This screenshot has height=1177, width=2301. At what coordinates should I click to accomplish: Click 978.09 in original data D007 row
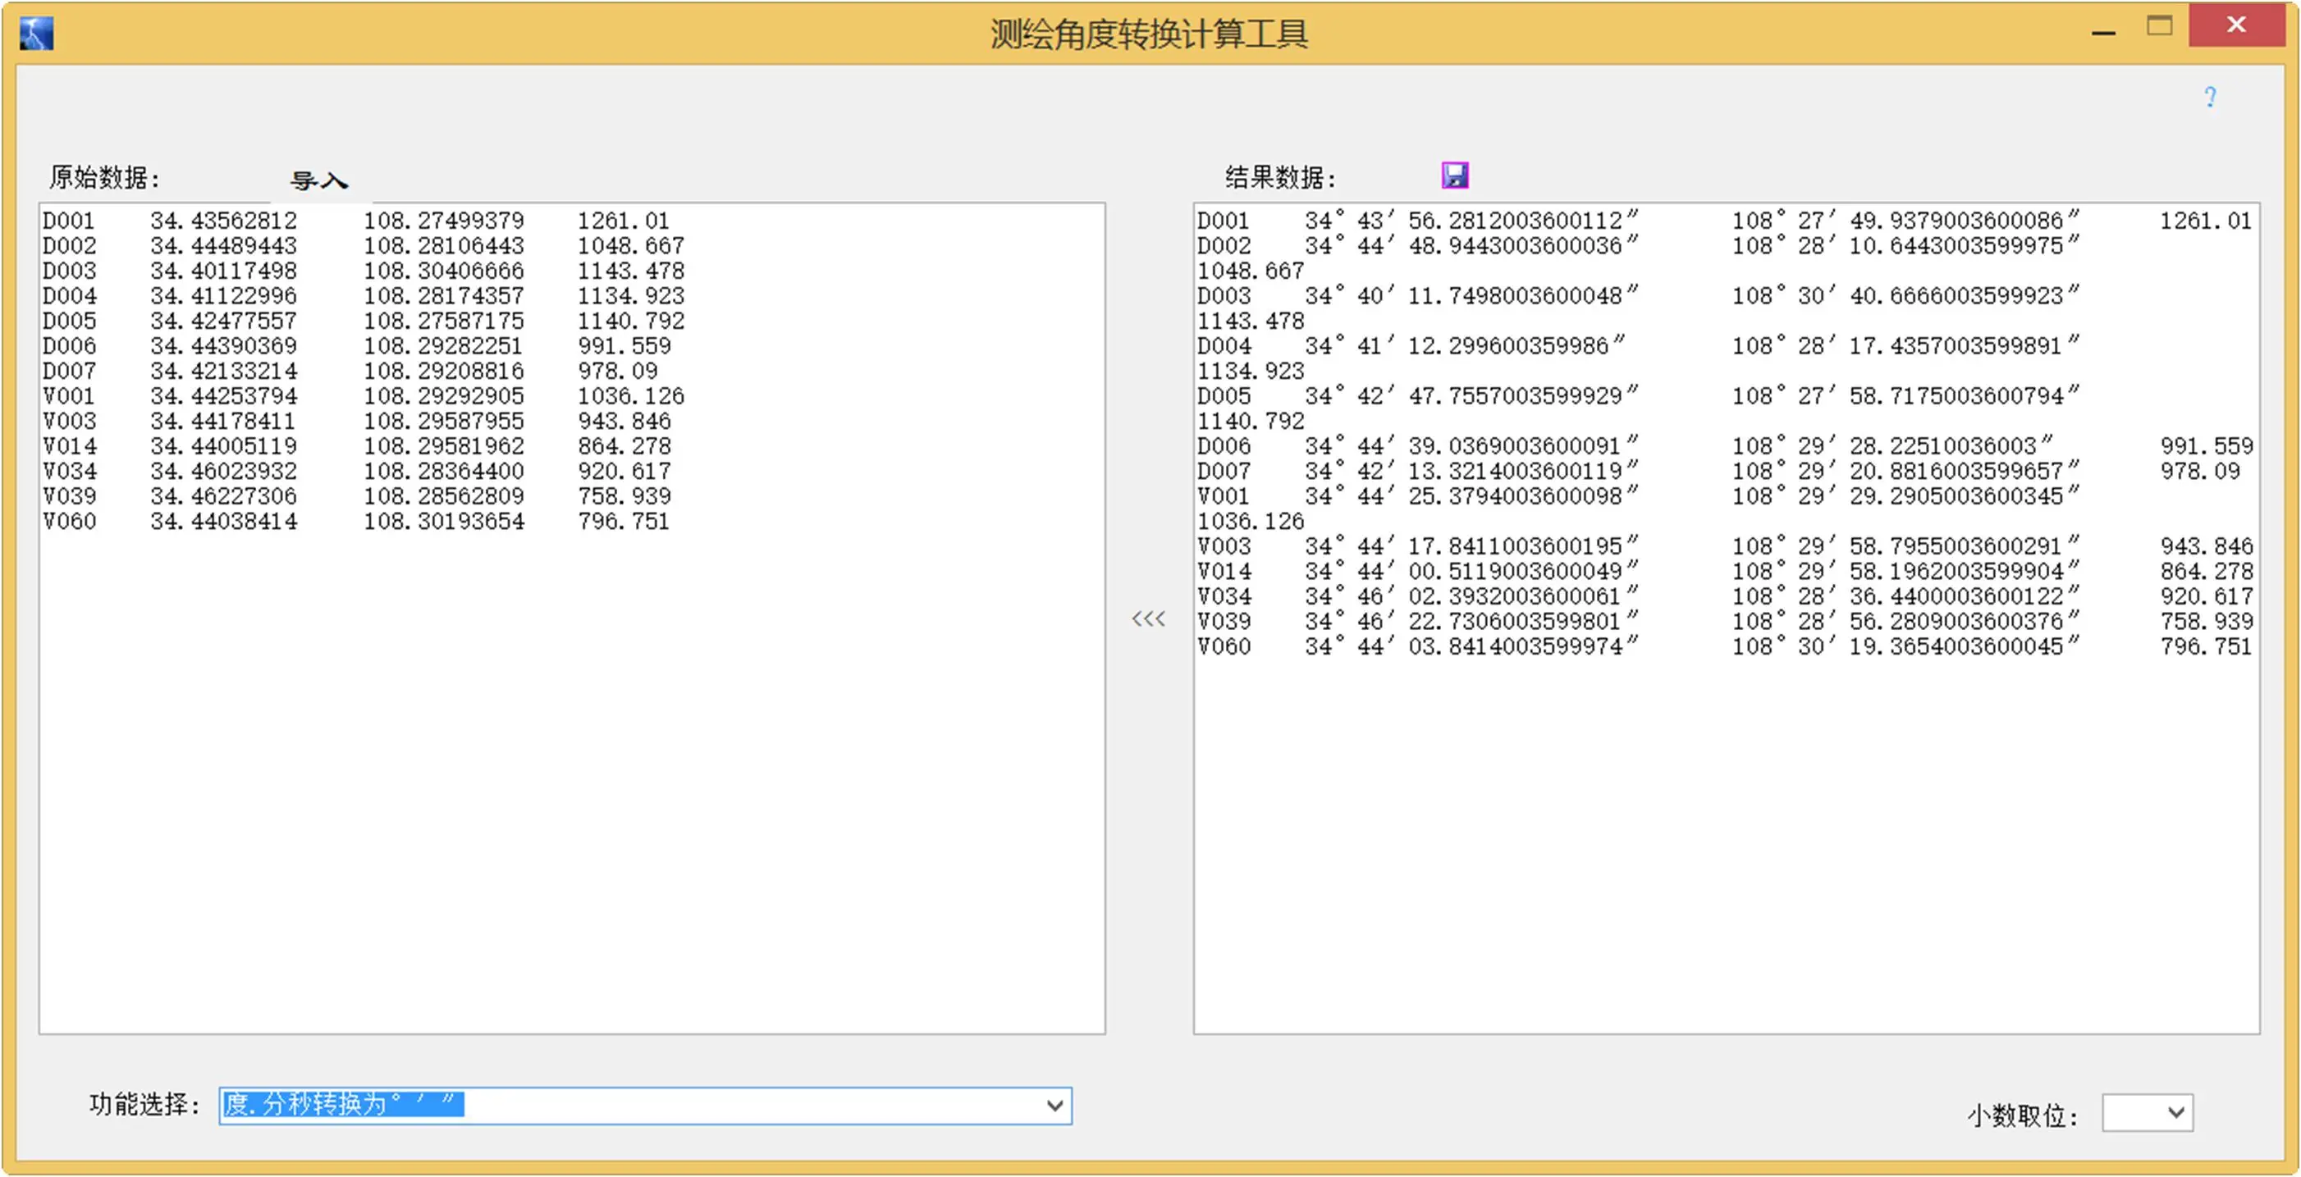[617, 370]
